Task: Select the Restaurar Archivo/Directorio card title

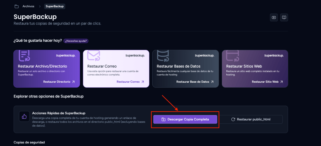Action: coord(42,66)
